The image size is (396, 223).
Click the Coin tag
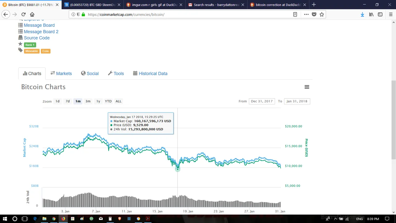[45, 51]
